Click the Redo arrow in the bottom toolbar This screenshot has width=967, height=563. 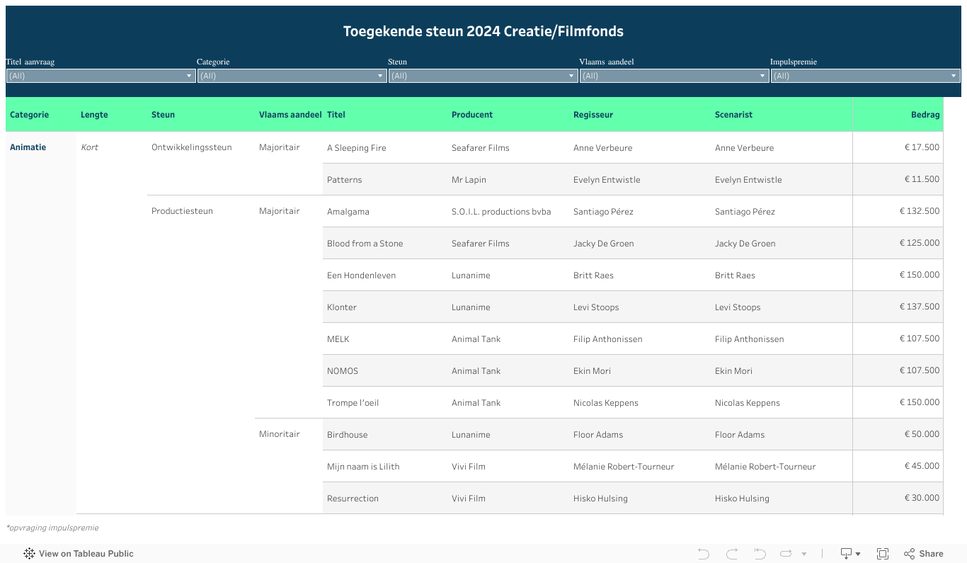tap(732, 554)
